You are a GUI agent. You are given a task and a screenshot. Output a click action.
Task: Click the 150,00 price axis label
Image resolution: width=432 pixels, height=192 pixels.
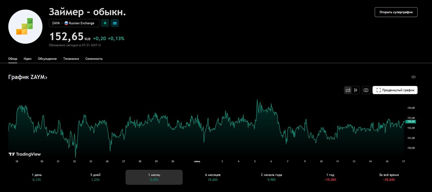click(411, 148)
